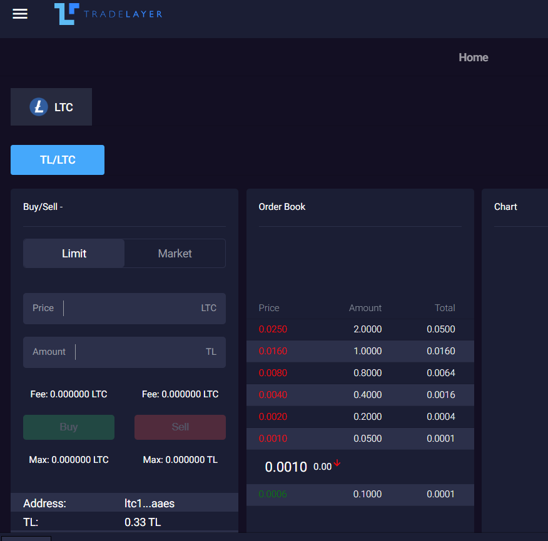Click the last price 0.0010 display
548x541 pixels.
[x=286, y=467]
